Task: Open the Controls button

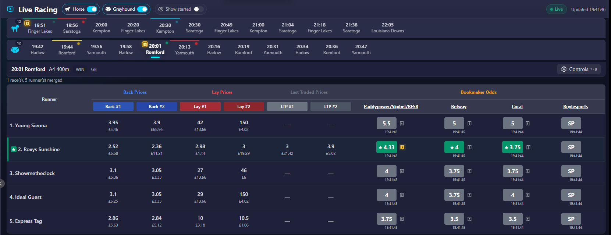Action: point(579,69)
